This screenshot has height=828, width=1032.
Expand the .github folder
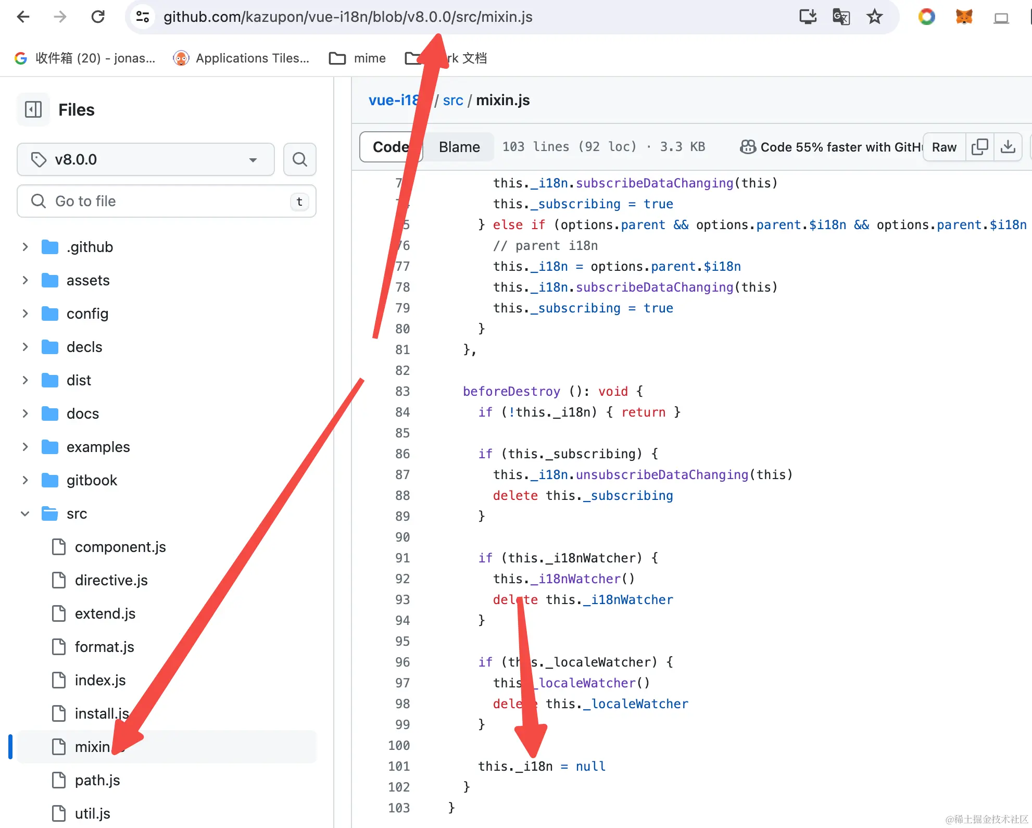click(x=25, y=247)
